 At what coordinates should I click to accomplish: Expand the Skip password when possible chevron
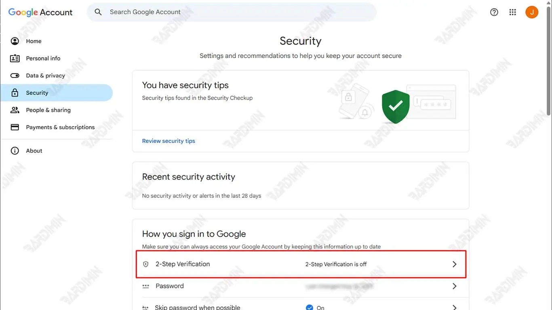point(454,308)
